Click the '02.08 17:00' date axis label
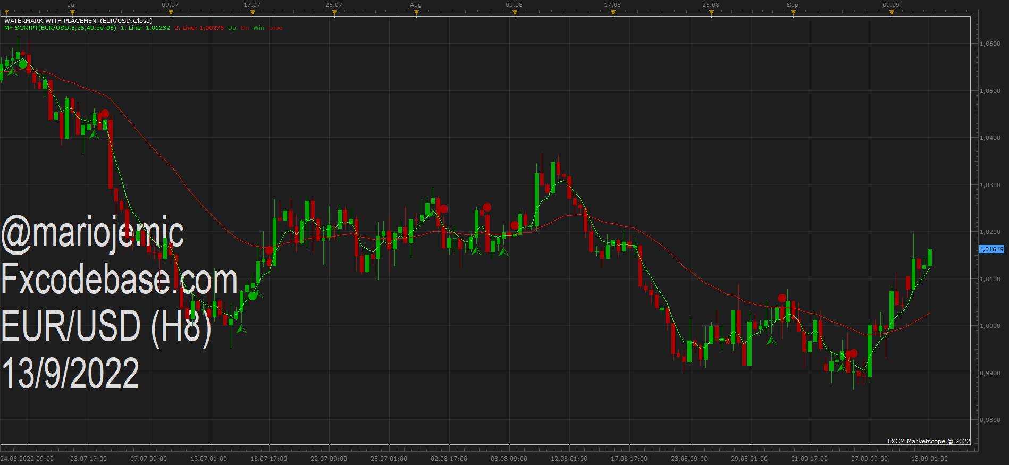 (x=449, y=459)
